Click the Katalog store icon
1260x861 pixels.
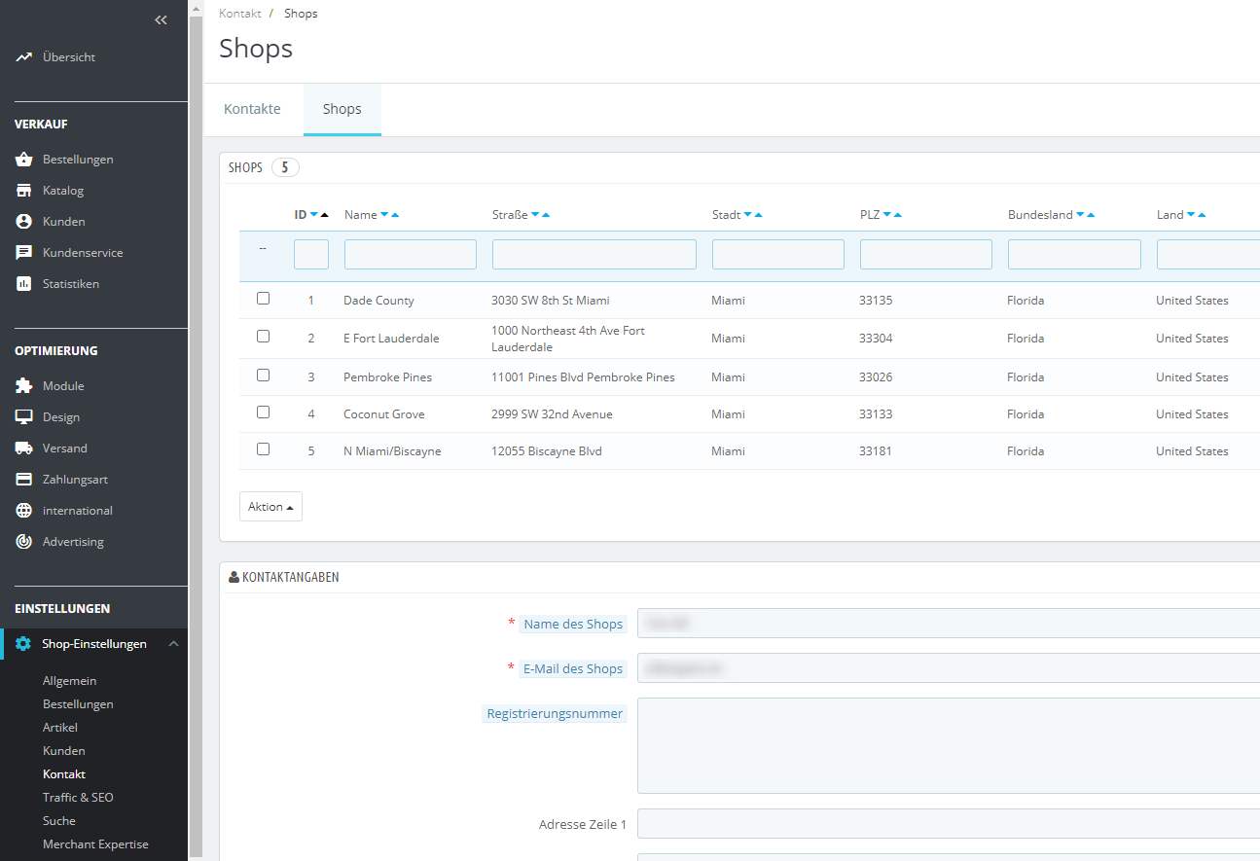click(x=24, y=191)
